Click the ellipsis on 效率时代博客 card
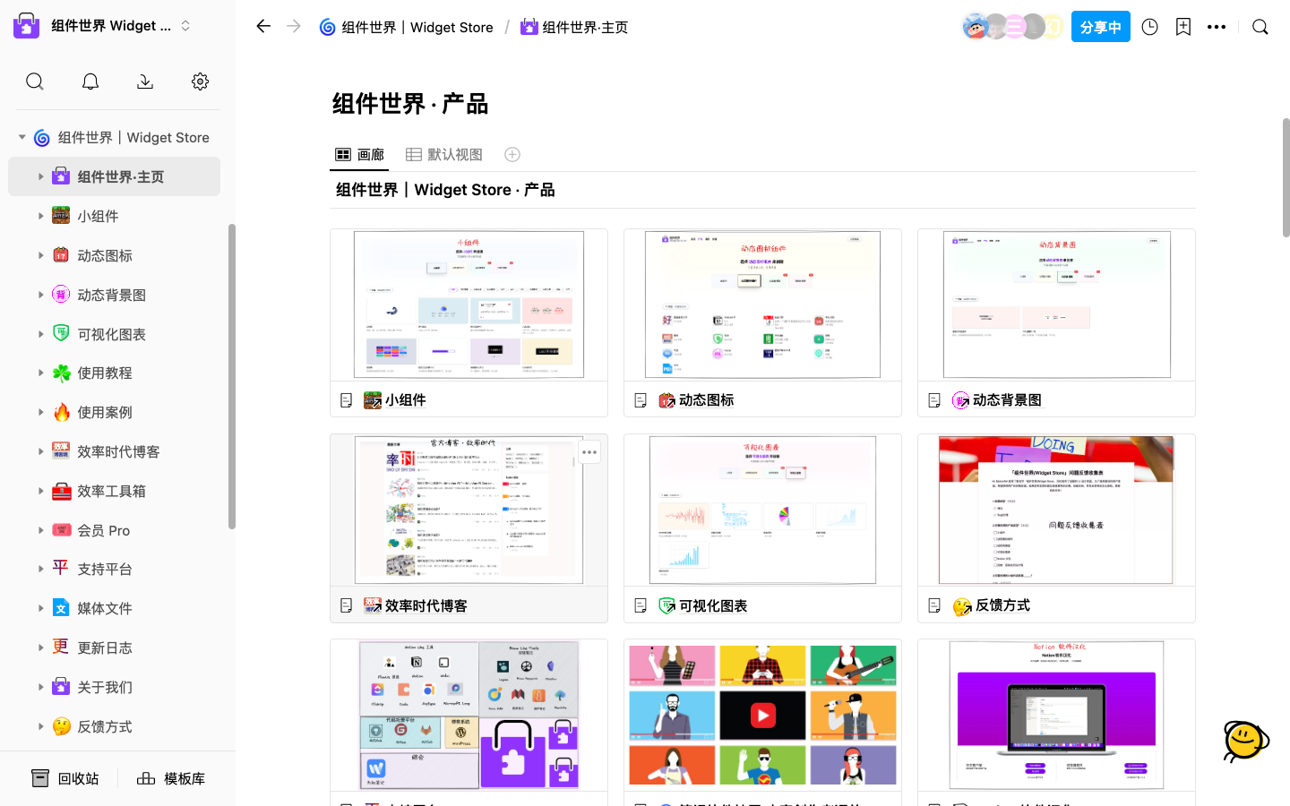This screenshot has width=1290, height=806. [589, 452]
